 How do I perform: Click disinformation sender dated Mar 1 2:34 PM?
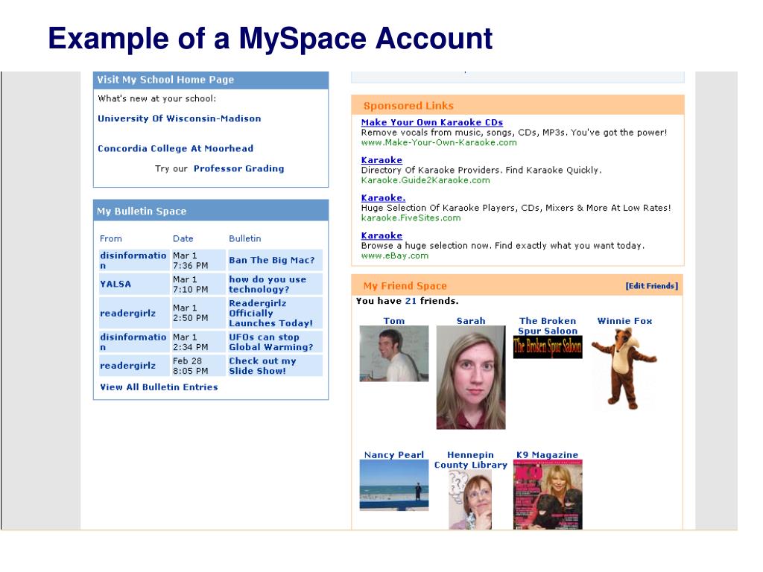coord(133,342)
